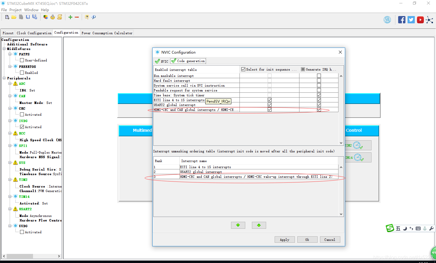
Task: Toggle Select for init sequence header checkbox
Action: pyautogui.click(x=243, y=69)
